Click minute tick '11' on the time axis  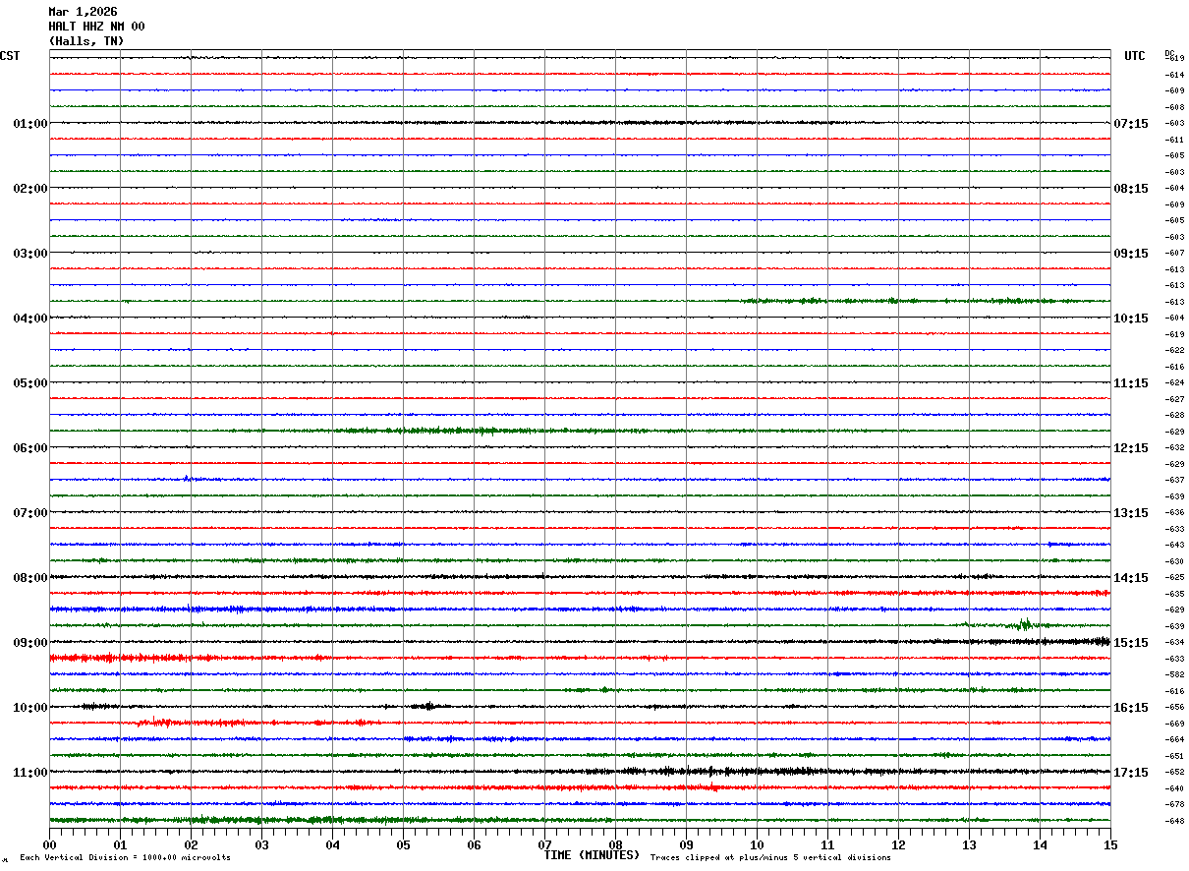pyautogui.click(x=827, y=844)
